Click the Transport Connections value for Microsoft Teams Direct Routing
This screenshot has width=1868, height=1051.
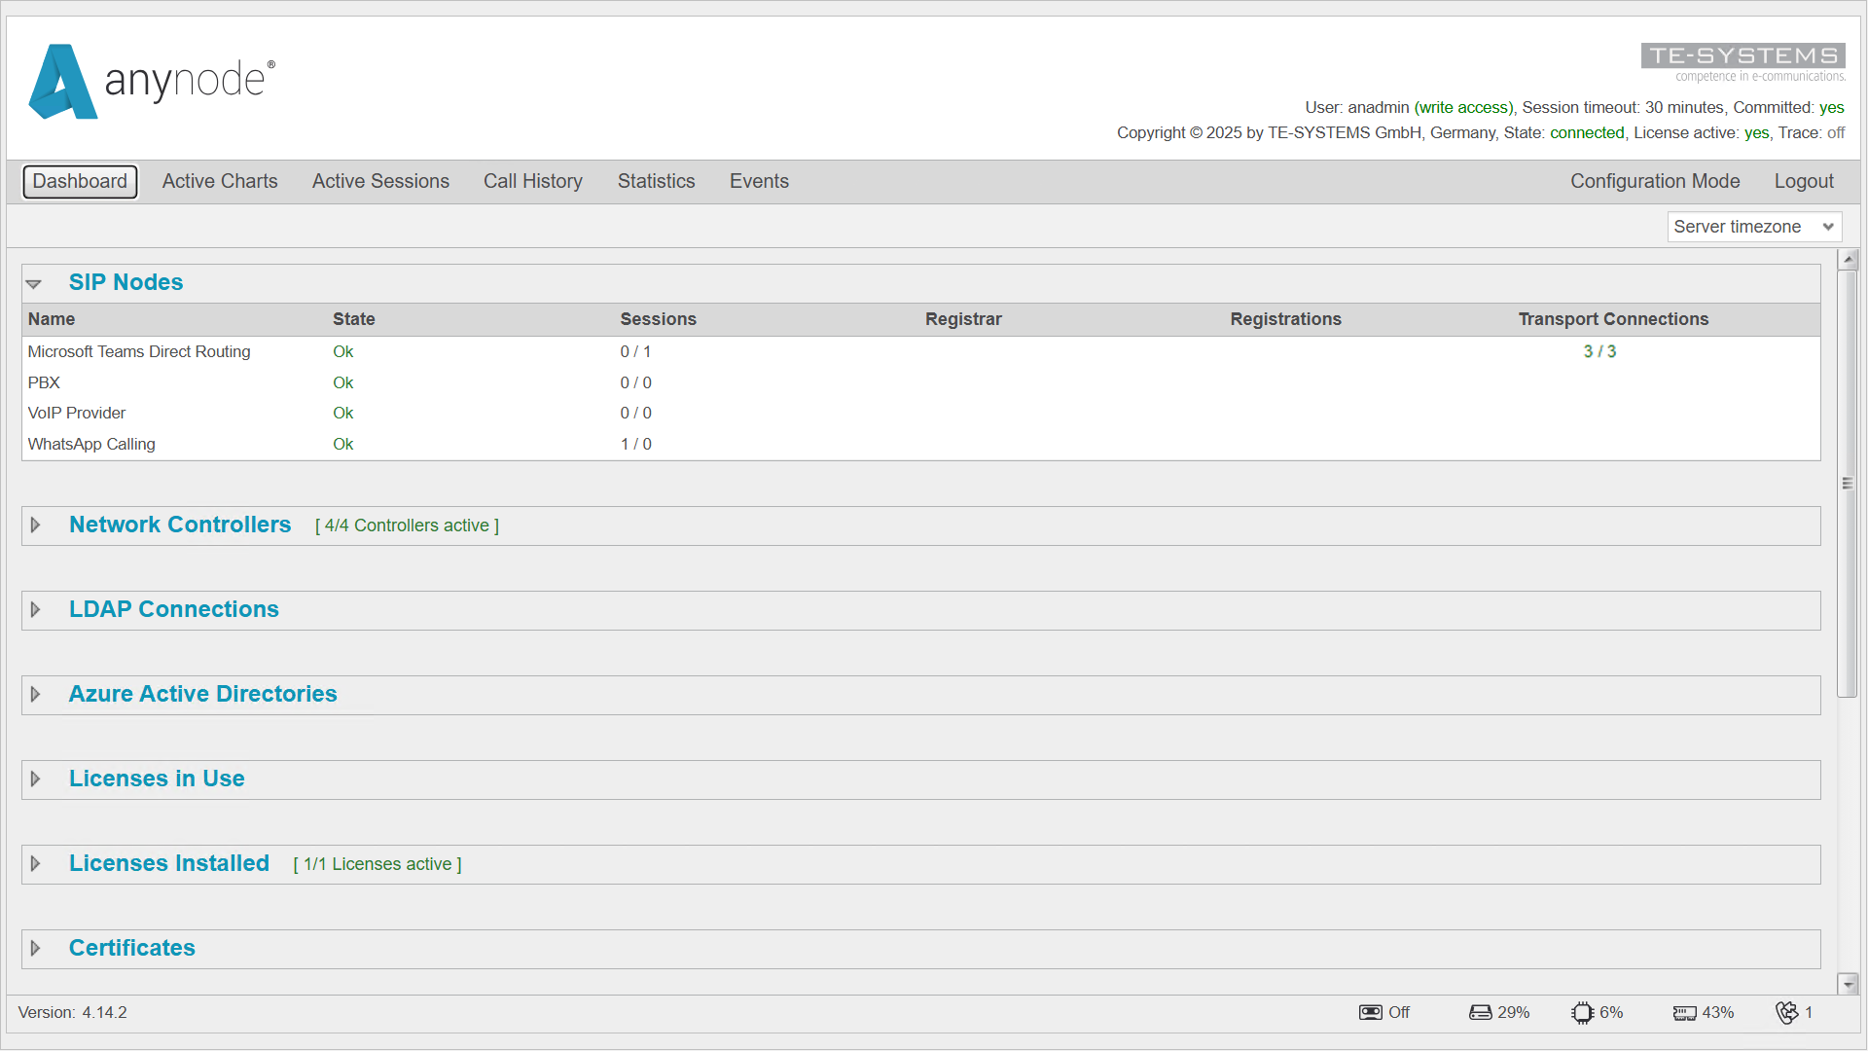pos(1600,351)
